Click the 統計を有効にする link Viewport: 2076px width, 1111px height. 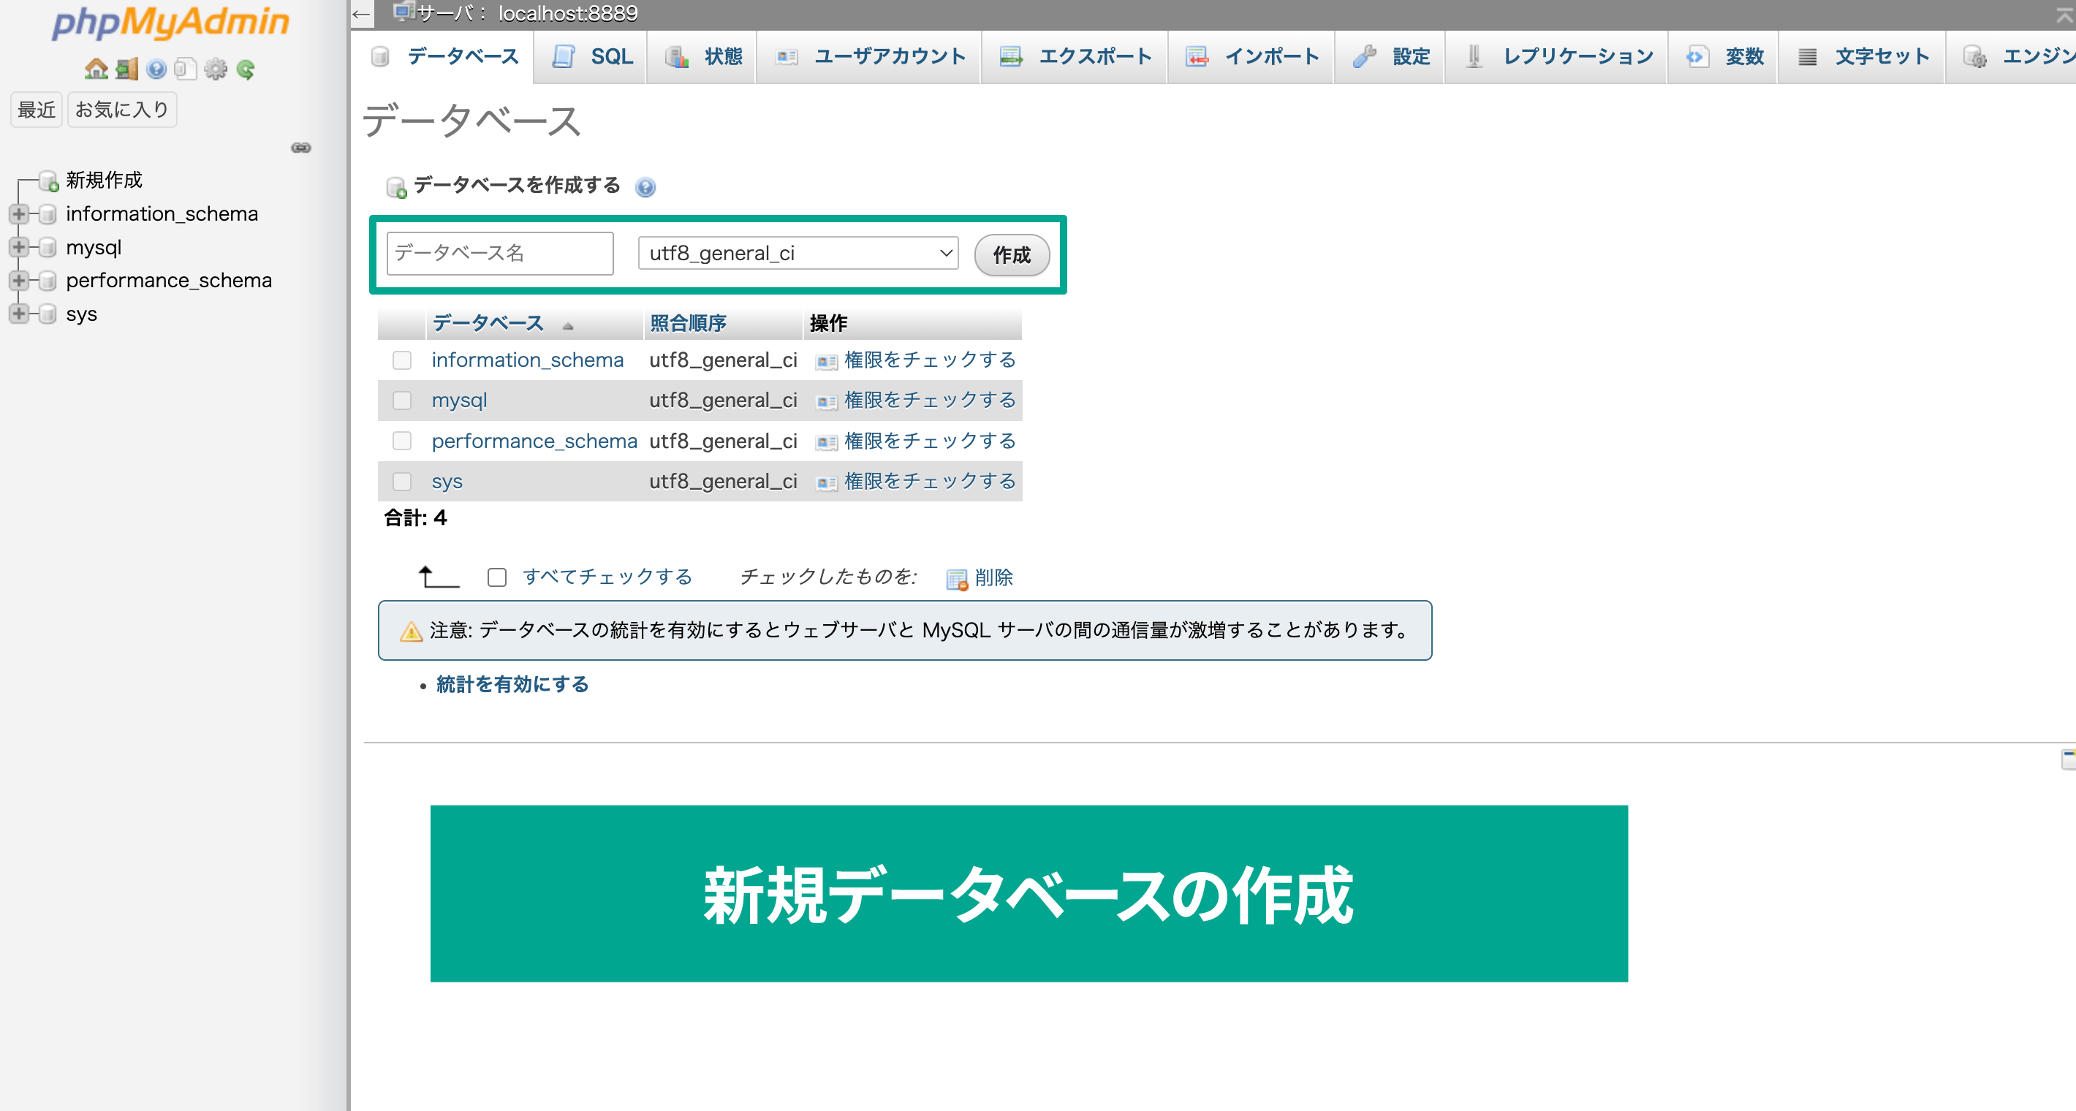point(512,684)
